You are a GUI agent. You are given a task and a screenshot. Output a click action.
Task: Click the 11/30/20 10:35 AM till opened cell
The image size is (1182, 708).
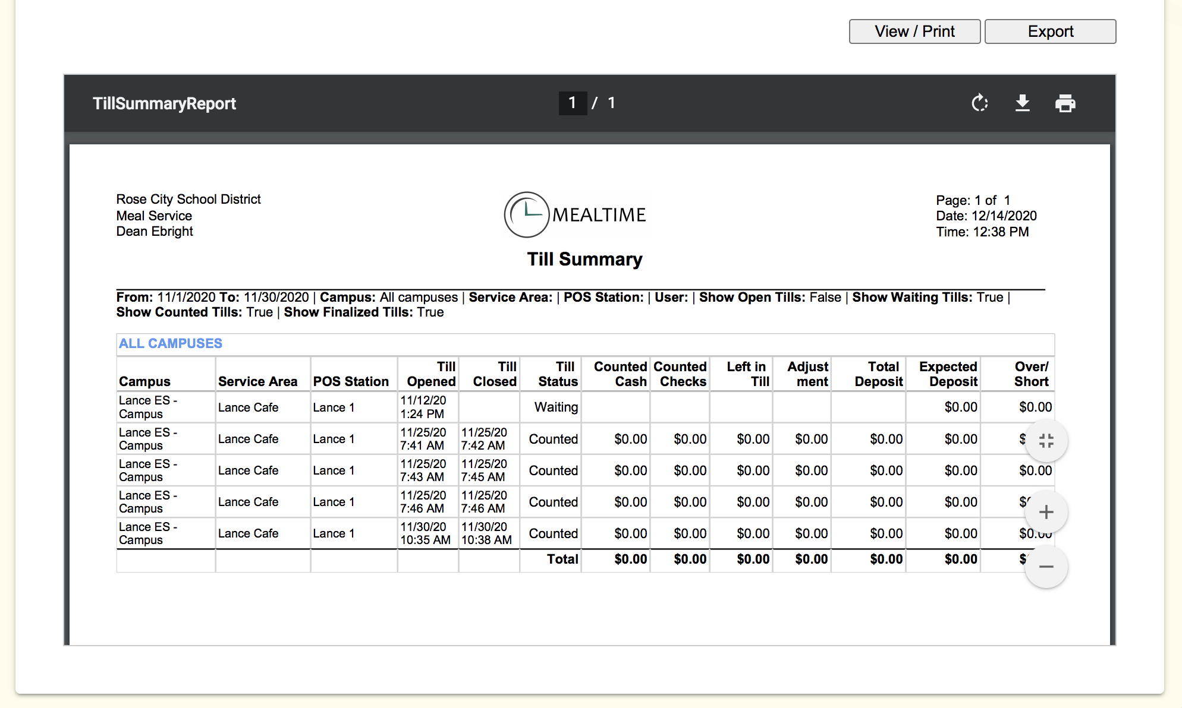pyautogui.click(x=425, y=533)
